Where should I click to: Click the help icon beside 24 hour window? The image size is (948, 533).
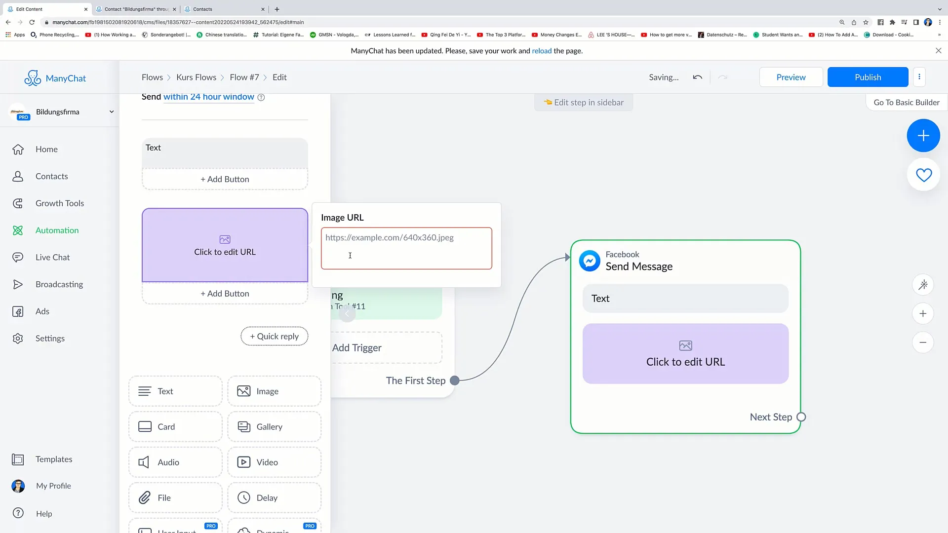pyautogui.click(x=261, y=98)
